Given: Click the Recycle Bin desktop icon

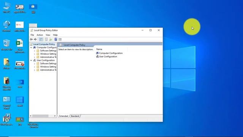Looking at the screenshot, I should (x=6, y=45).
